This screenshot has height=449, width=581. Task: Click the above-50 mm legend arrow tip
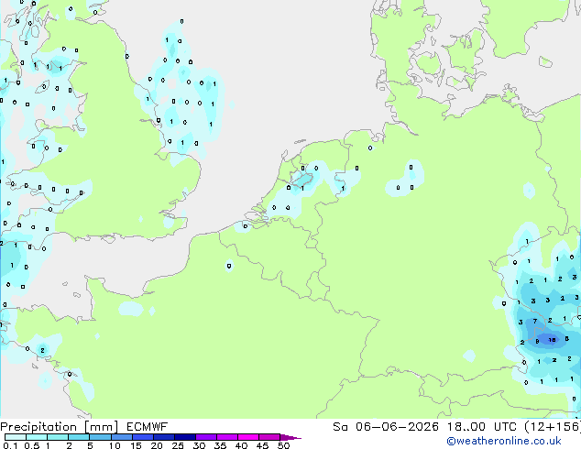tap(291, 437)
